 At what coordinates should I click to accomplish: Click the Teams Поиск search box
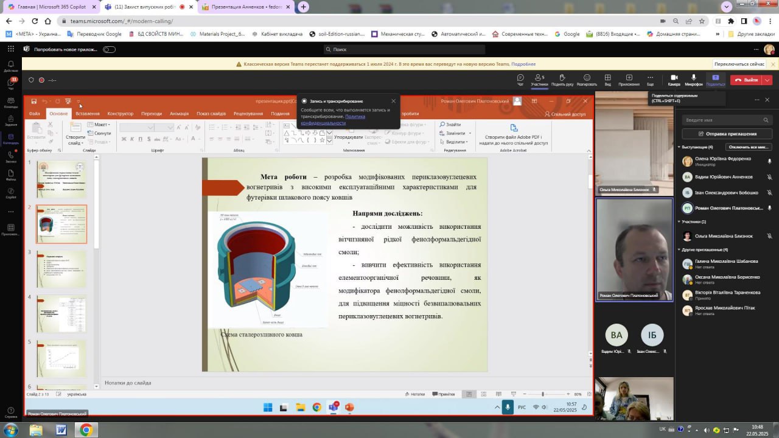[404, 49]
